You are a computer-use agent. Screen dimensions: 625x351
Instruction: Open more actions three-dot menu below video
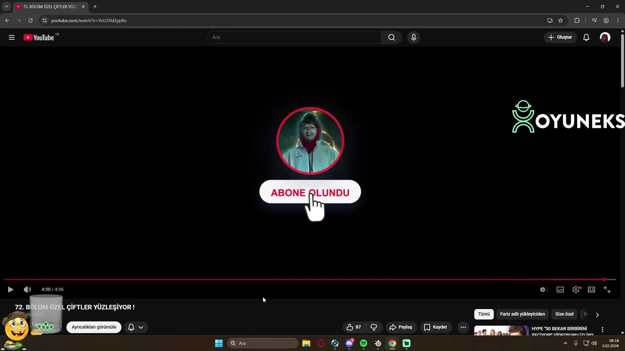463,327
